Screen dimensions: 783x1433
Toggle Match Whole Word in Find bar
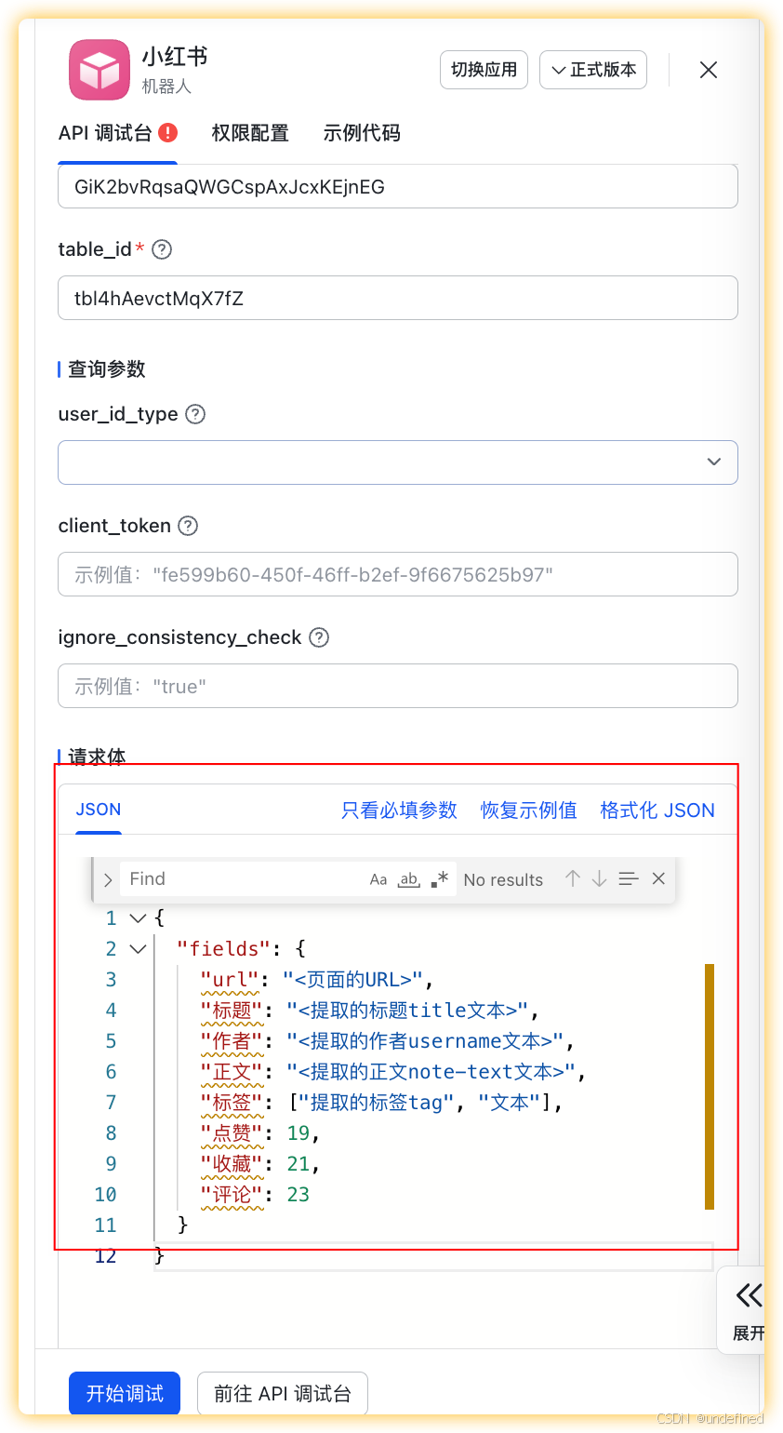(x=409, y=879)
